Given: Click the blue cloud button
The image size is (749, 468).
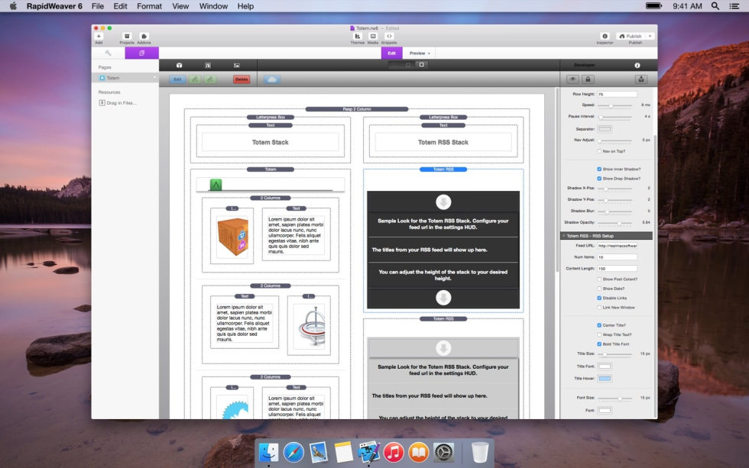Looking at the screenshot, I should click(x=272, y=79).
